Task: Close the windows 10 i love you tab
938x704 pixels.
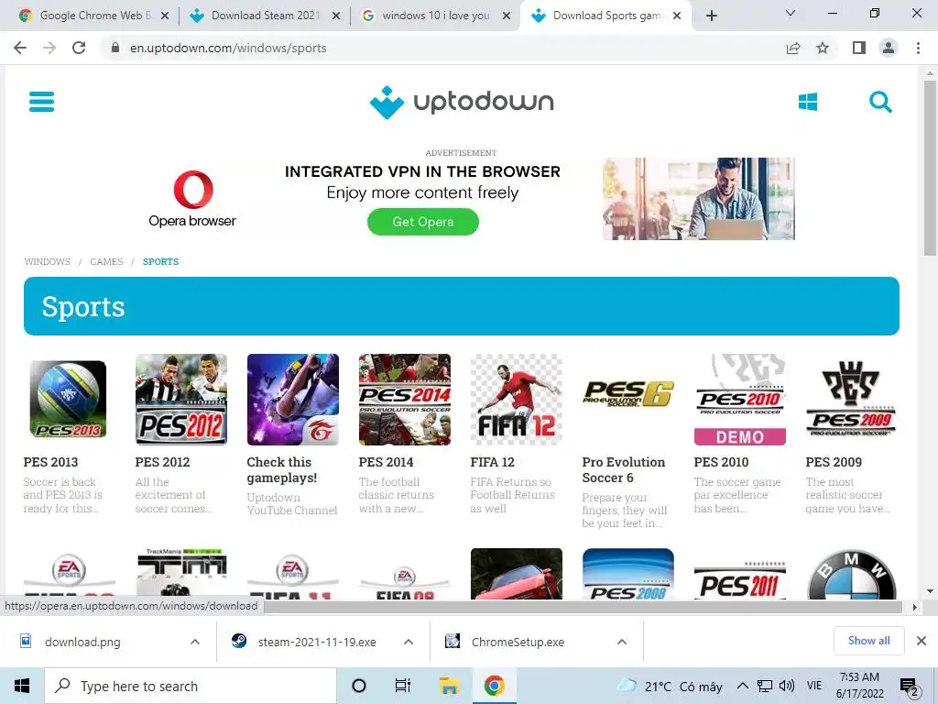Action: (507, 16)
